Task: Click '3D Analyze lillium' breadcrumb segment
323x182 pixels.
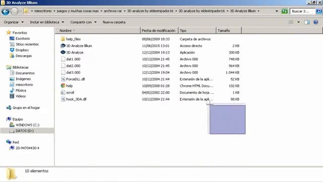Action: pos(243,11)
